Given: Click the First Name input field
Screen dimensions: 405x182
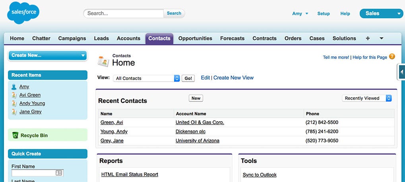Looking at the screenshot, I should click(x=37, y=173).
